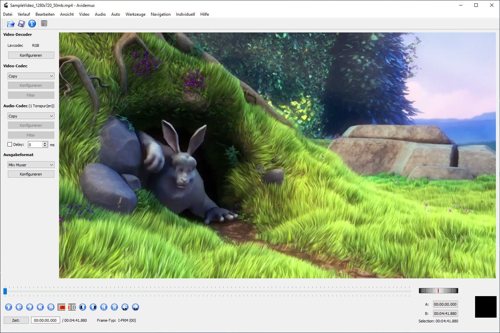
Task: Click the save video floppy icon
Action: click(x=22, y=24)
